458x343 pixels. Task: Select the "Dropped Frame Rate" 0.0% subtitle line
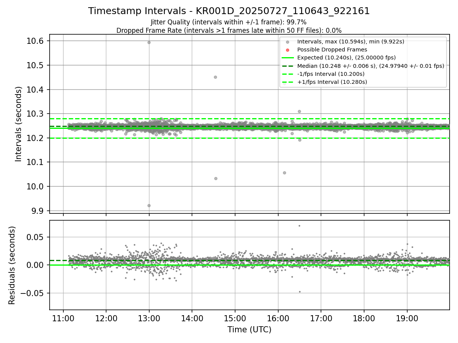(x=229, y=30)
